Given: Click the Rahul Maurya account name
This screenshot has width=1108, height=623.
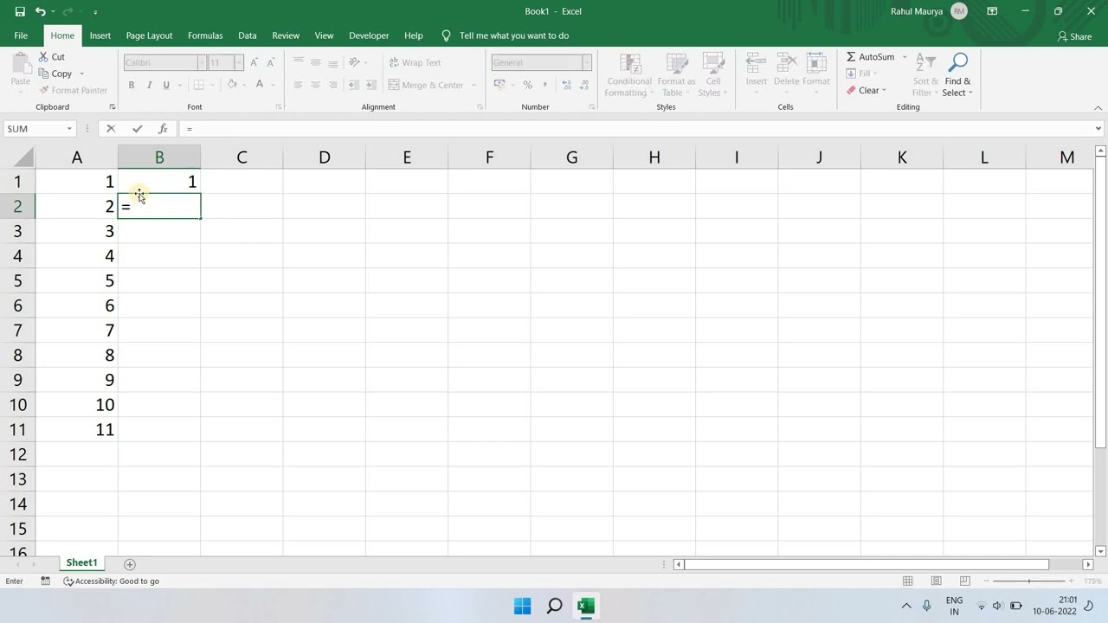Looking at the screenshot, I should coord(918,11).
